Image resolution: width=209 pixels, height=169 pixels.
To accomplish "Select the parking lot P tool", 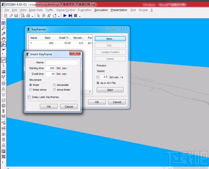I will click(x=3, y=151).
